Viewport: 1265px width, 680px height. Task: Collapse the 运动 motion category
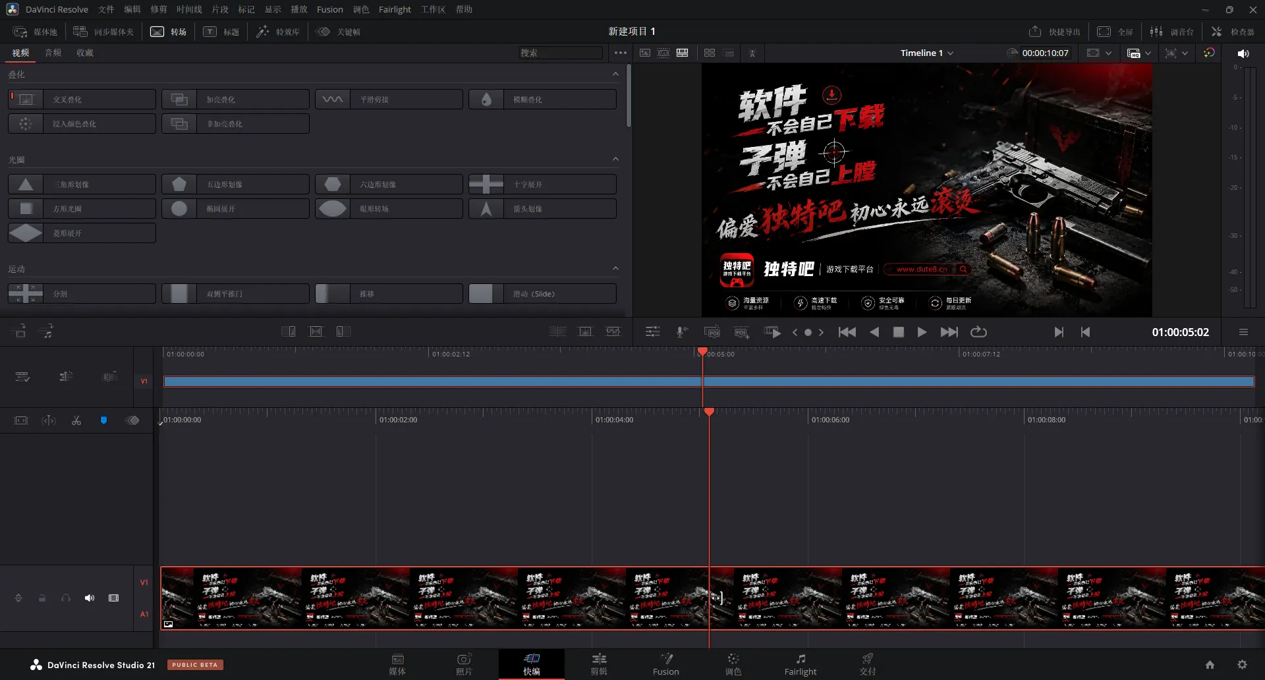[x=615, y=269]
